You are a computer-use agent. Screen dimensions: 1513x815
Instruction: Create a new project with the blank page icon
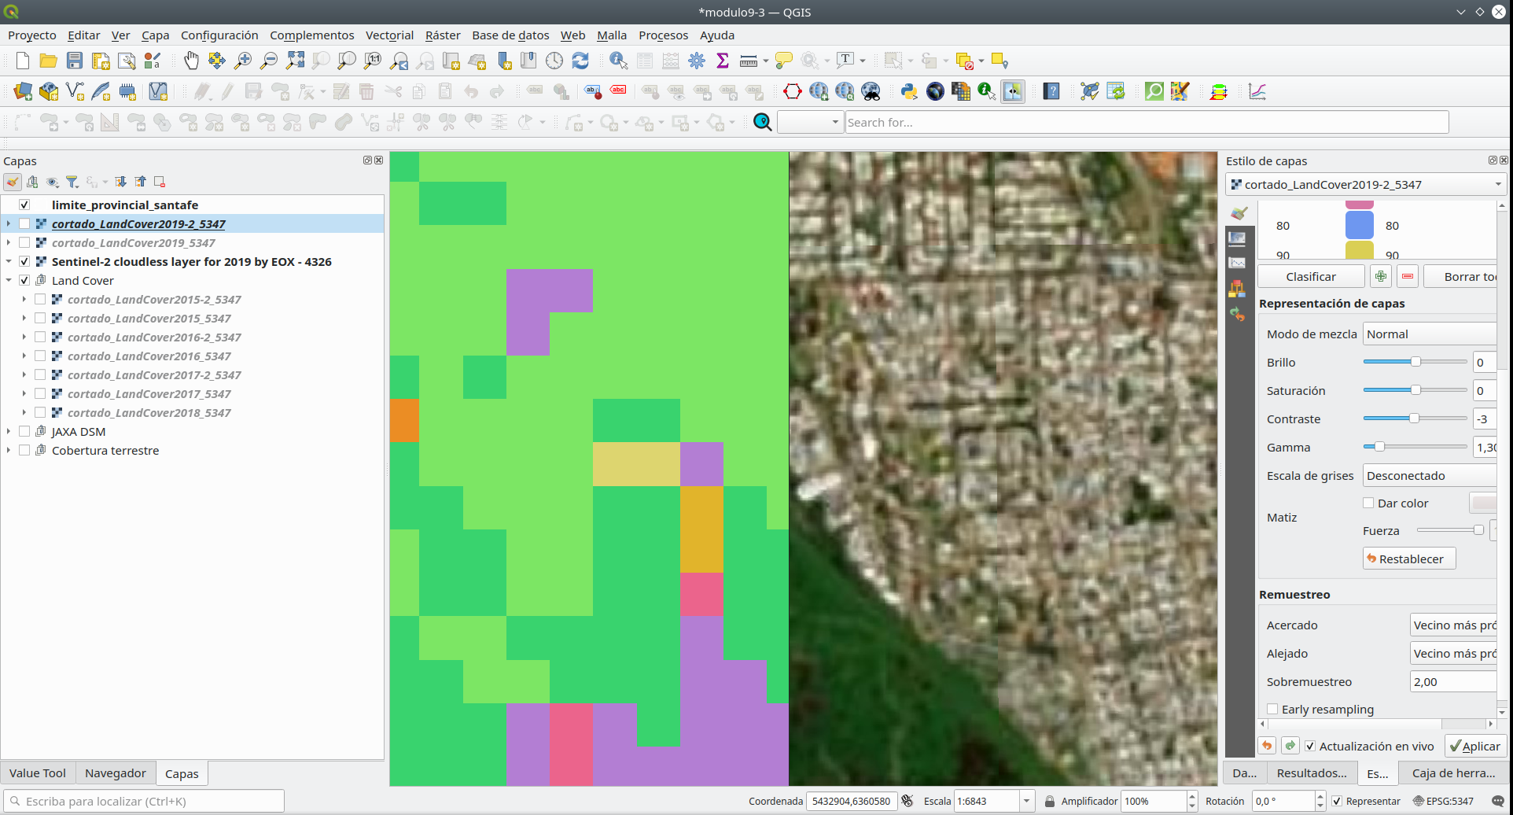click(23, 61)
